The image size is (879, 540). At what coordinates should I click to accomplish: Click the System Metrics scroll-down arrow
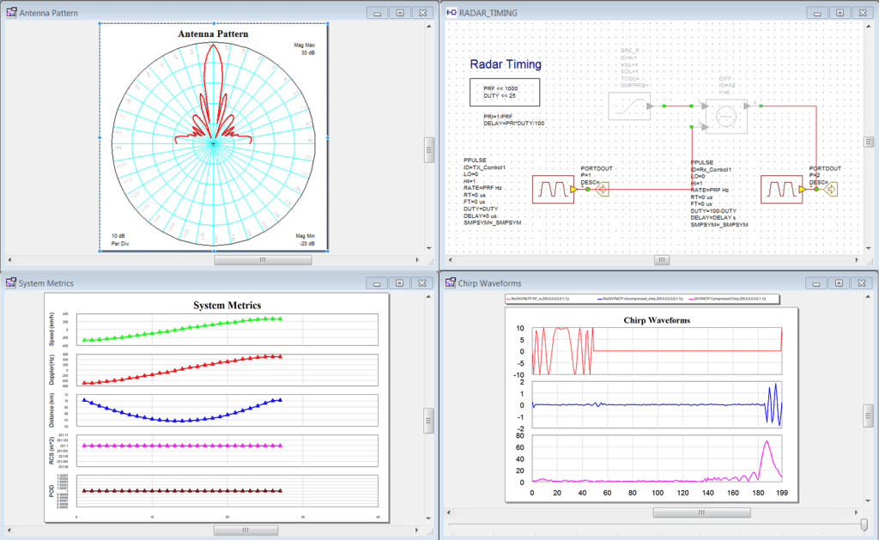pyautogui.click(x=428, y=519)
